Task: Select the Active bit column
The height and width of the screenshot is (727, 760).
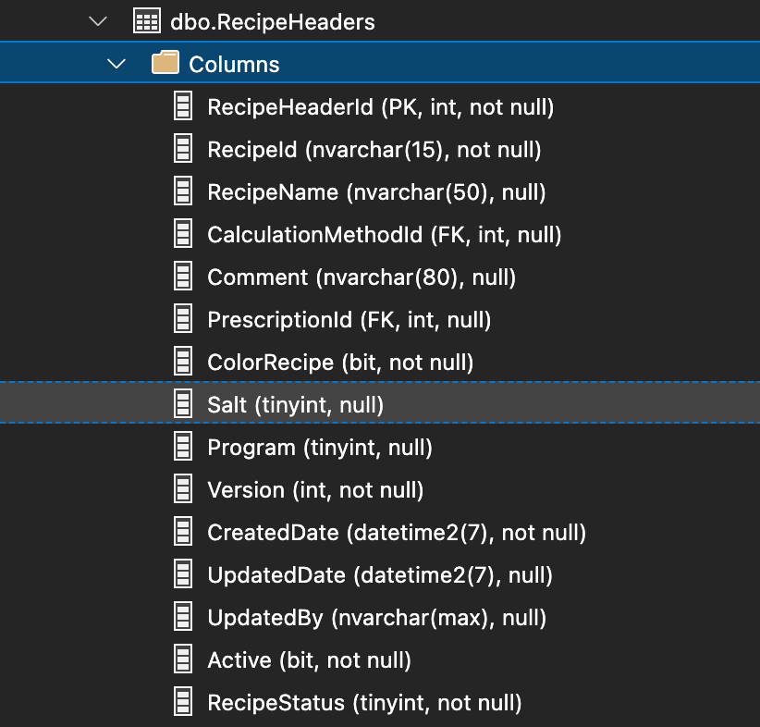Action: [309, 660]
